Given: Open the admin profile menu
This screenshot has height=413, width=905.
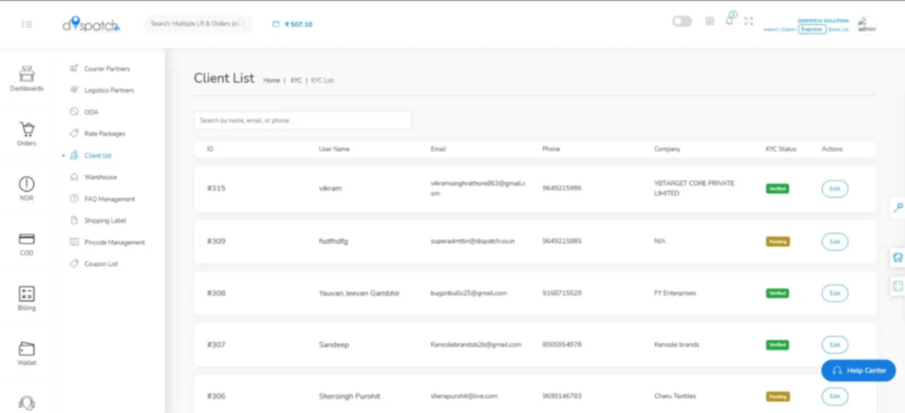Looking at the screenshot, I should click(x=866, y=24).
